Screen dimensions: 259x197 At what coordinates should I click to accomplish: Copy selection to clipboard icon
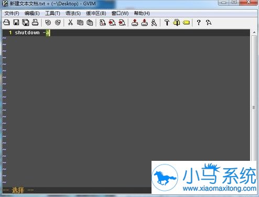pyautogui.click(x=80, y=23)
